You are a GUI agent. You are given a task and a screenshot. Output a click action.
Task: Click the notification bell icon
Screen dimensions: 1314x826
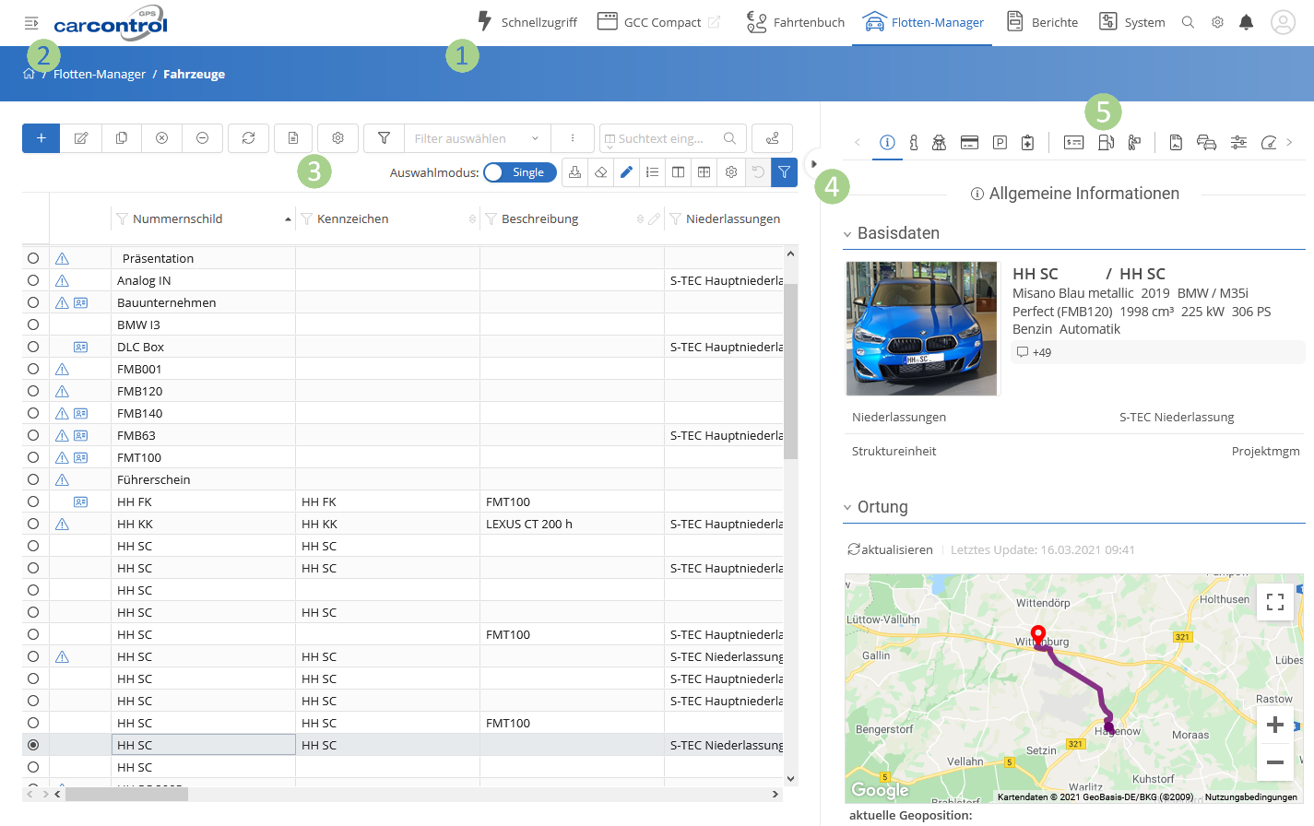pos(1246,22)
